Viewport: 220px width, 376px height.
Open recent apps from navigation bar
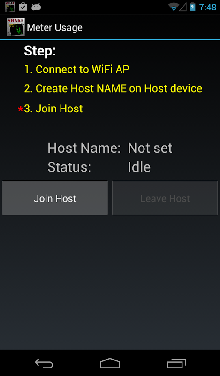pyautogui.click(x=176, y=363)
